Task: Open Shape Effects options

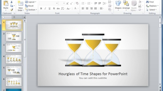Action: tap(140, 10)
